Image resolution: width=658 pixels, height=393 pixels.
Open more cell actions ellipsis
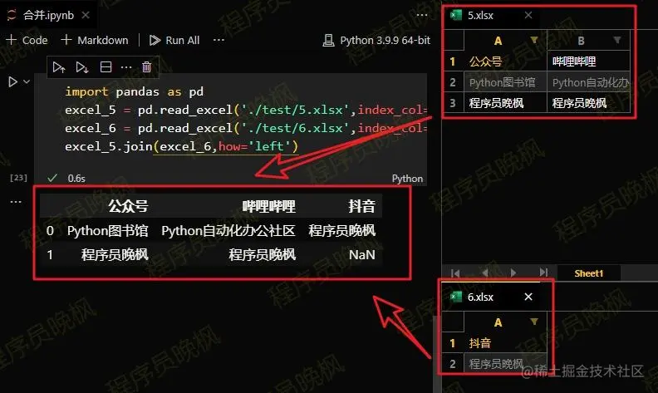click(x=126, y=67)
